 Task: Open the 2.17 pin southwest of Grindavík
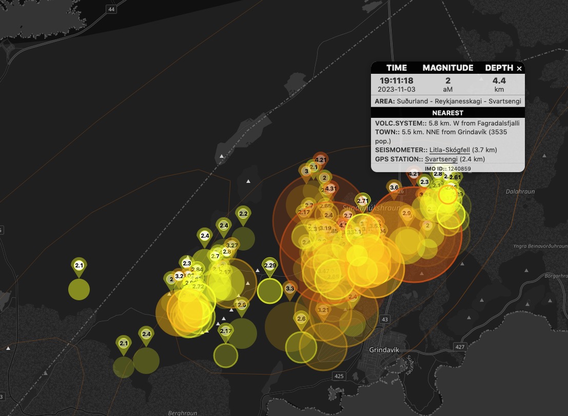point(226,331)
